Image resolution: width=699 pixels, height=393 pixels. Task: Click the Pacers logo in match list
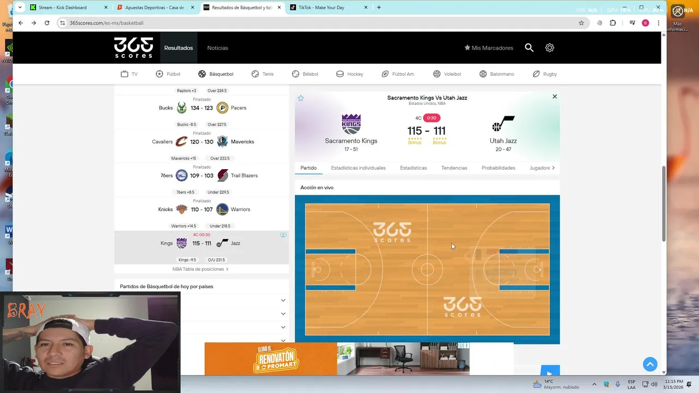222,108
